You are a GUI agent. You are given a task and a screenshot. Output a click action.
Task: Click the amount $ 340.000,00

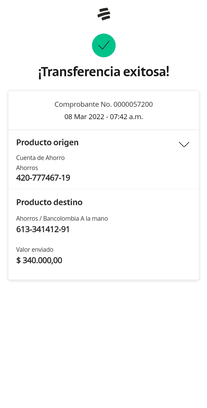coord(39,260)
